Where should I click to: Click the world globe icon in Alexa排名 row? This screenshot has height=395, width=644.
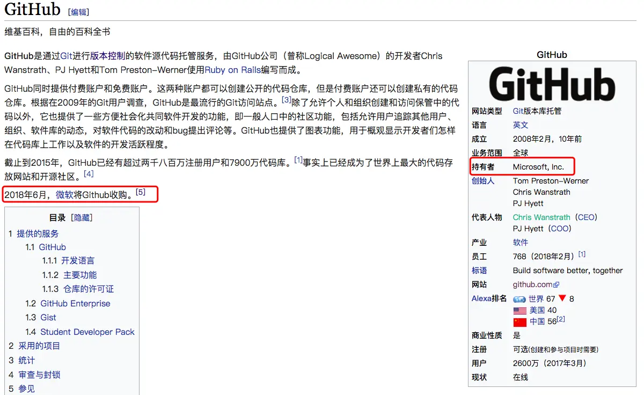pos(518,298)
